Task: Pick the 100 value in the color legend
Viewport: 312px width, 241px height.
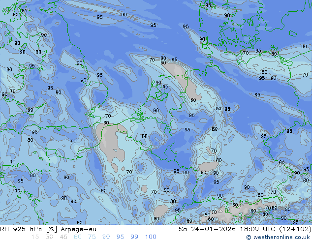Action: pyautogui.click(x=151, y=237)
